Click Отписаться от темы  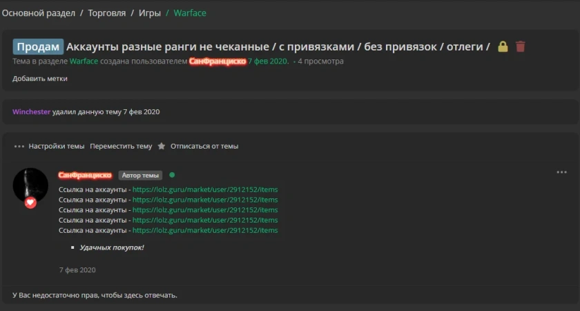point(204,147)
